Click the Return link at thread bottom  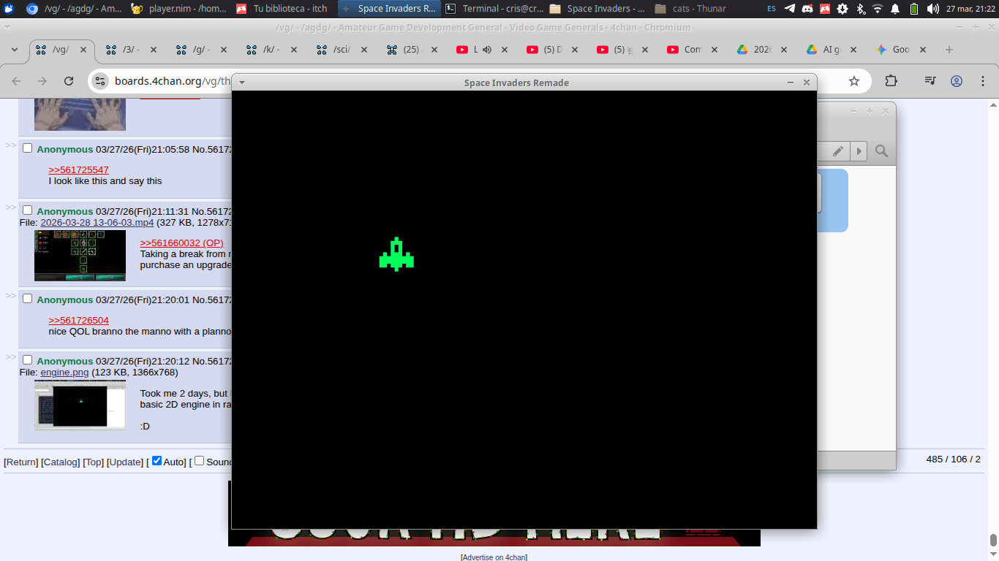click(21, 461)
